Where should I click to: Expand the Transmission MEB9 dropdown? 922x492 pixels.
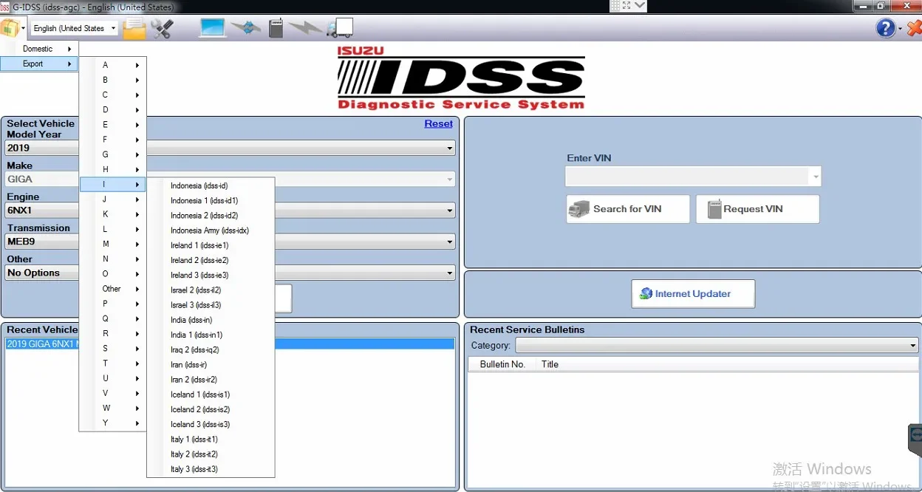[450, 242]
